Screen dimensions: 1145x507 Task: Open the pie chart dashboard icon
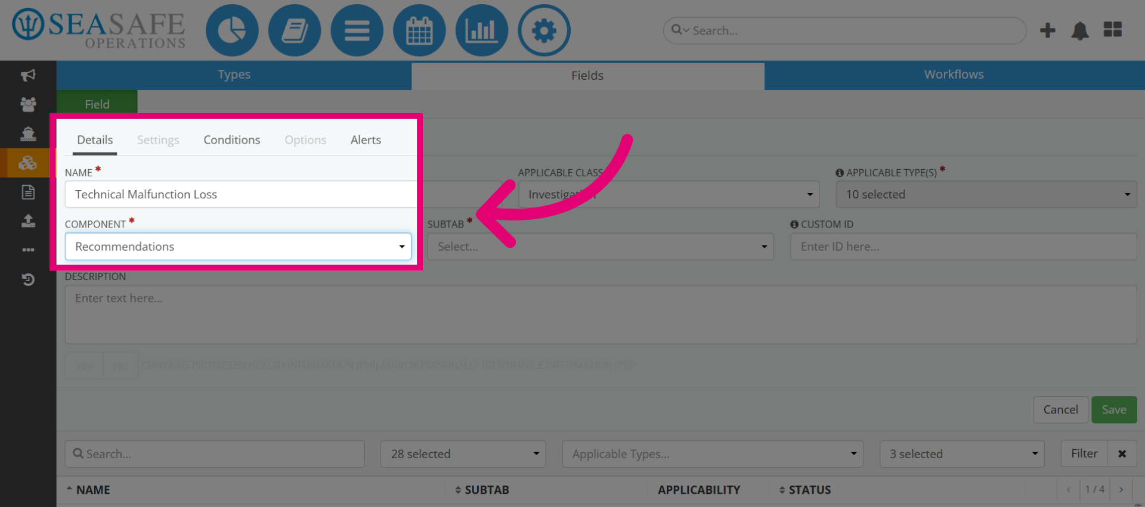point(232,30)
